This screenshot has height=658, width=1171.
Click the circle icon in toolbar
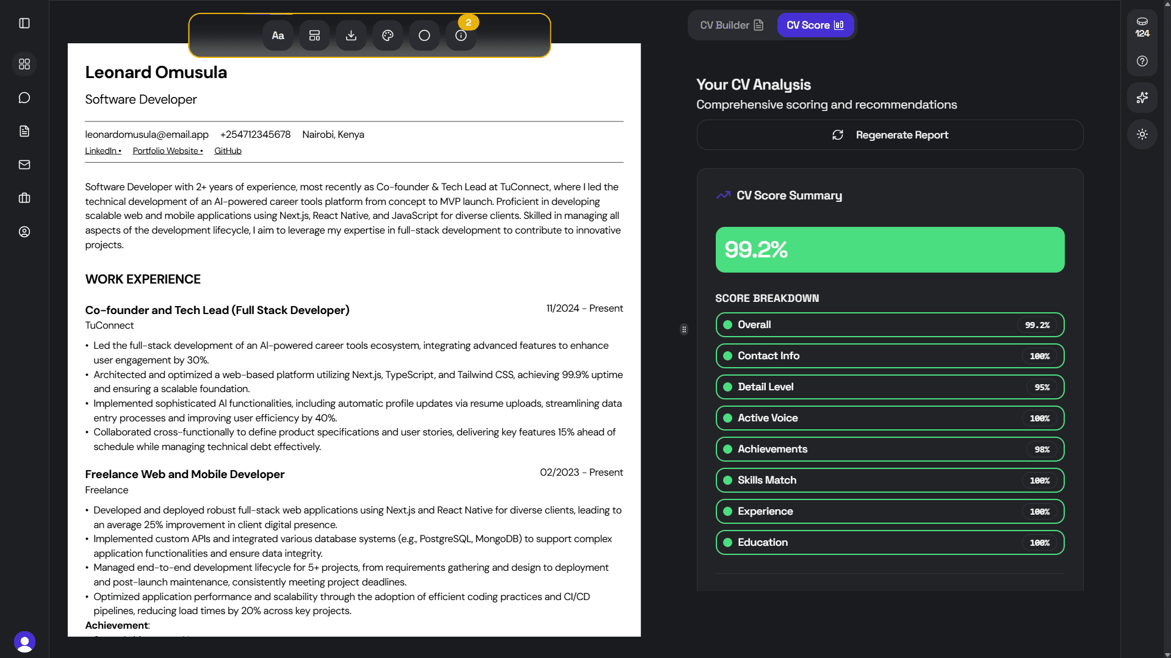(x=424, y=35)
